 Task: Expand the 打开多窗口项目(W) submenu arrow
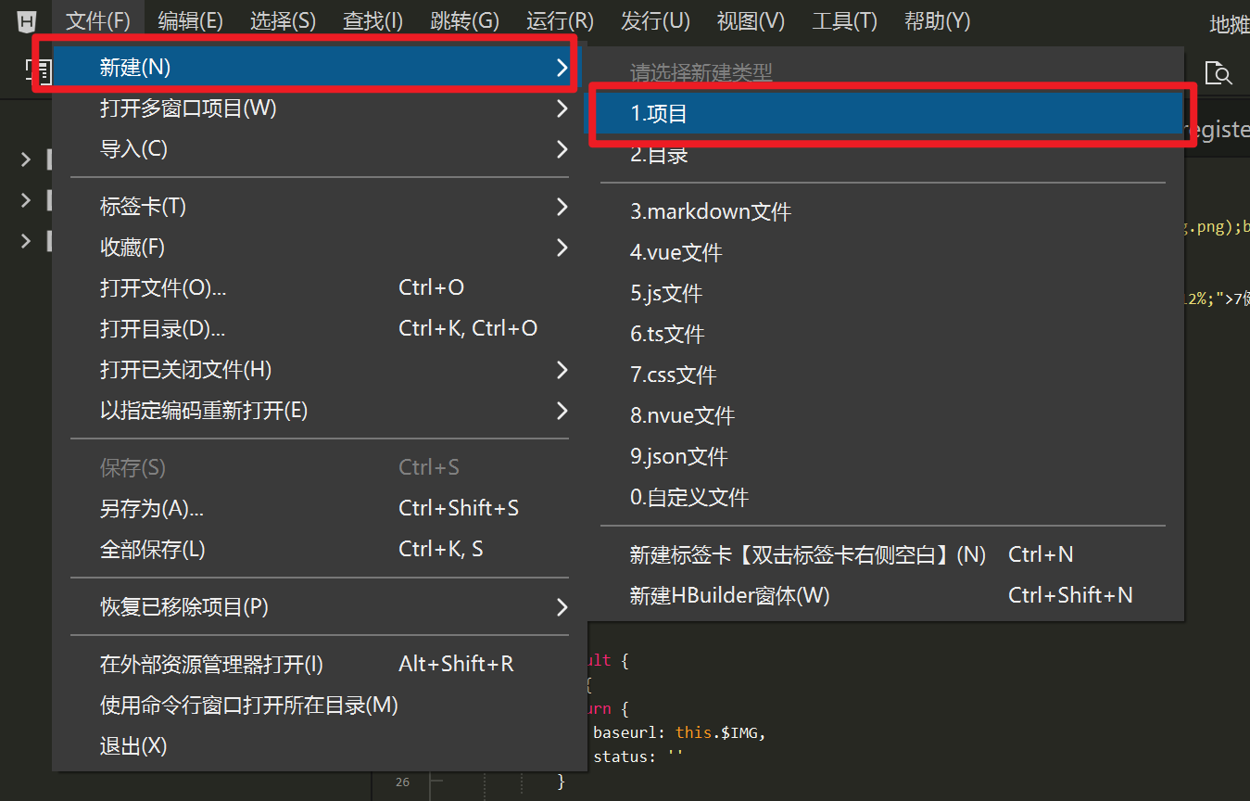[562, 108]
